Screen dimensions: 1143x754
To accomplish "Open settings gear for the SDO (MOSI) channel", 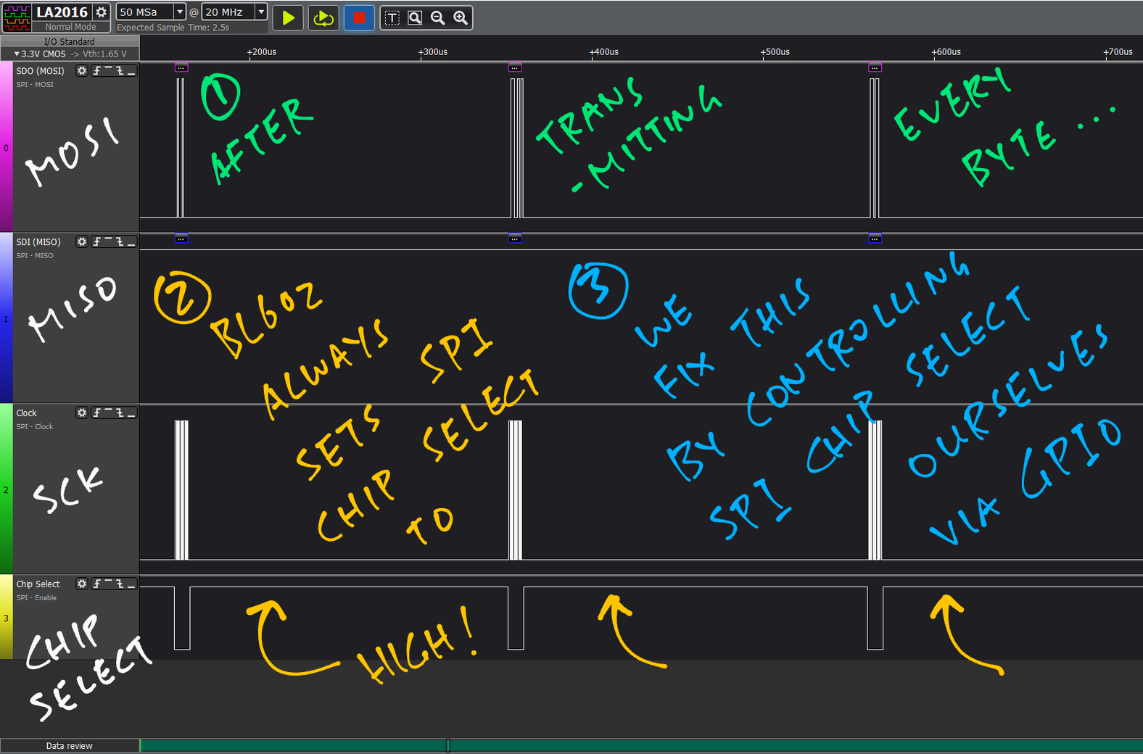I will pos(82,70).
